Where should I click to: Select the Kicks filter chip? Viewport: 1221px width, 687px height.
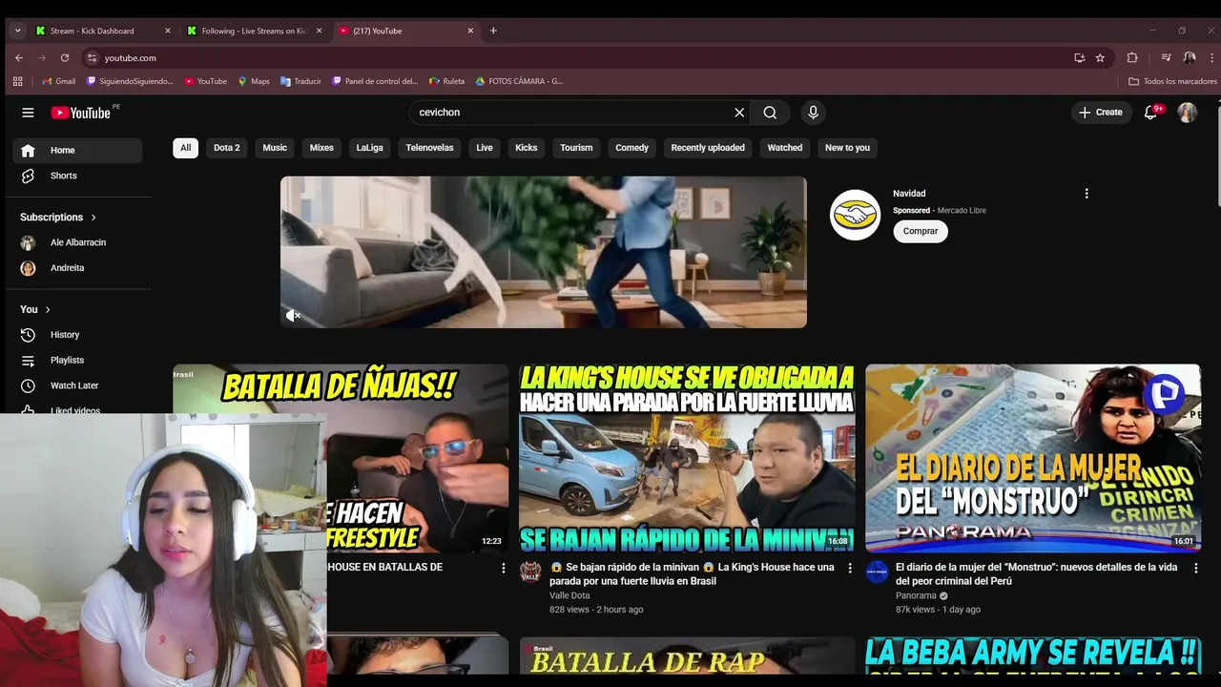(x=527, y=148)
